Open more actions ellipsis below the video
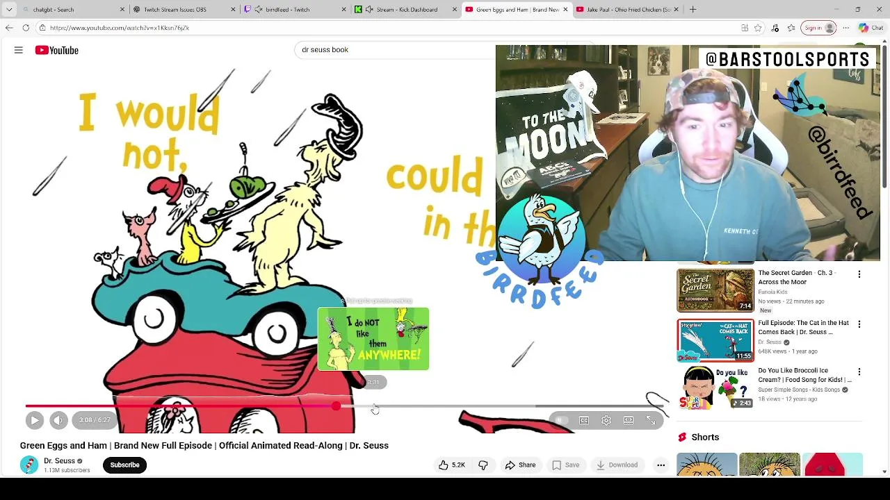The image size is (890, 500). tap(661, 465)
